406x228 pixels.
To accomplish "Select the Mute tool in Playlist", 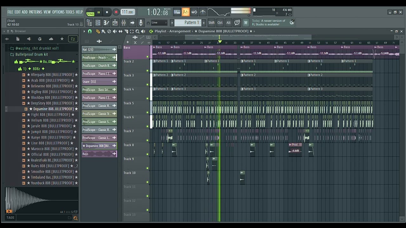I will (115, 31).
